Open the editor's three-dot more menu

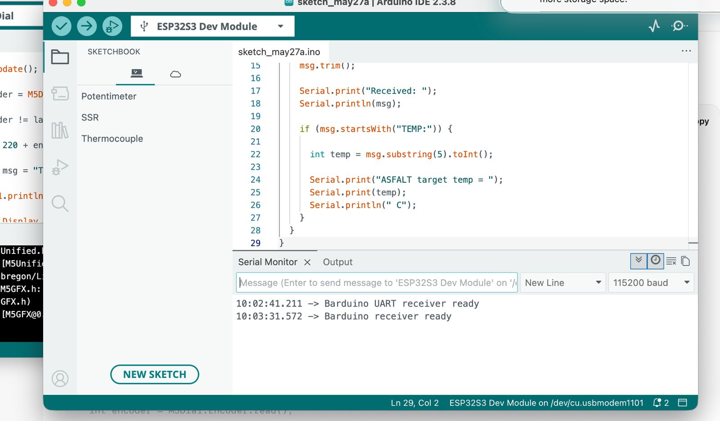(686, 51)
